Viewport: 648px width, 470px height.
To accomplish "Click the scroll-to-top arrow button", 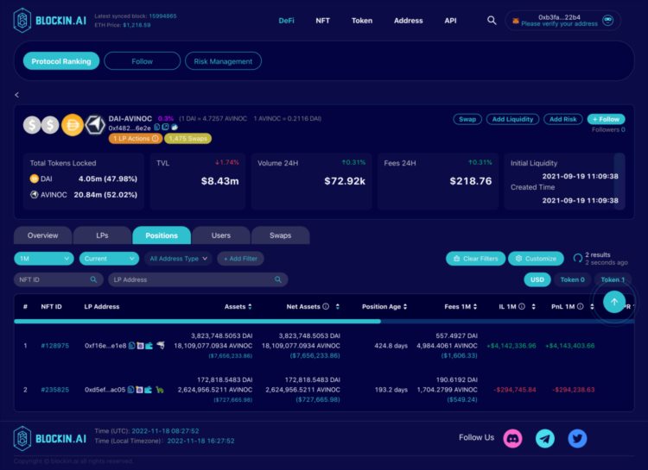I will pyautogui.click(x=614, y=302).
